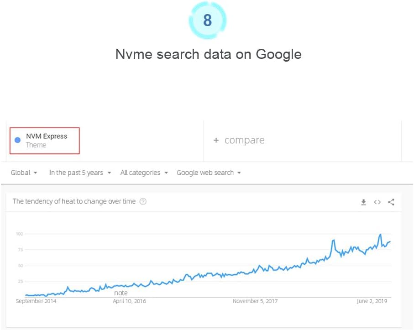Click the September 2014 axis label
The image size is (414, 330).
(x=36, y=301)
